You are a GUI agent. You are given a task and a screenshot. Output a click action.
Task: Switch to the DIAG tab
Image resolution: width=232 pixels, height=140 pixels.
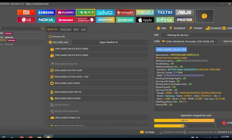tap(84, 29)
